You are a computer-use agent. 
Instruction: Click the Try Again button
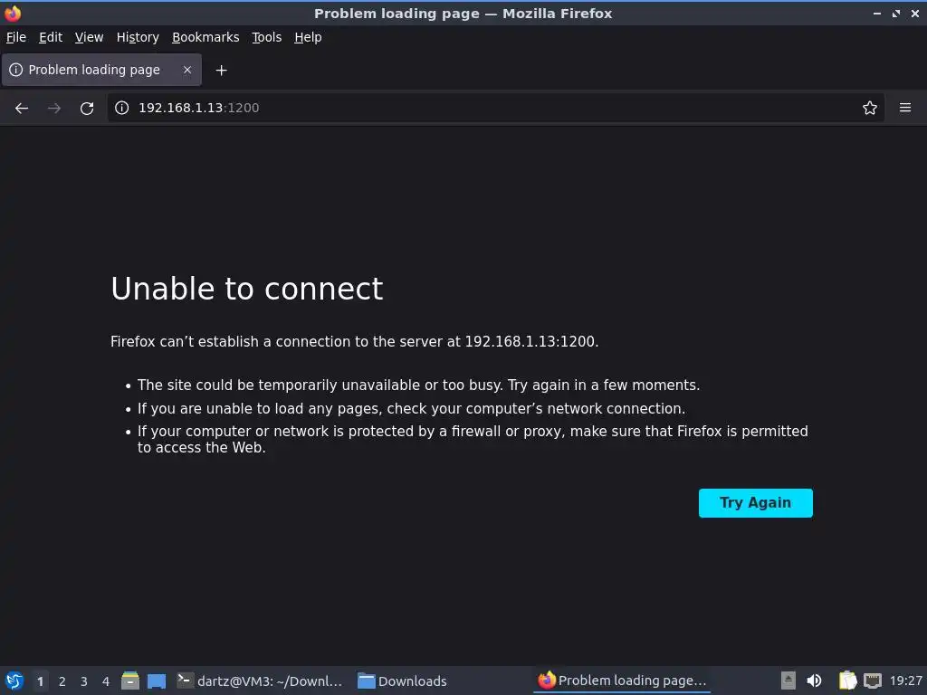point(755,503)
